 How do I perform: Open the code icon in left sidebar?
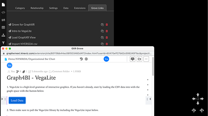3,12
